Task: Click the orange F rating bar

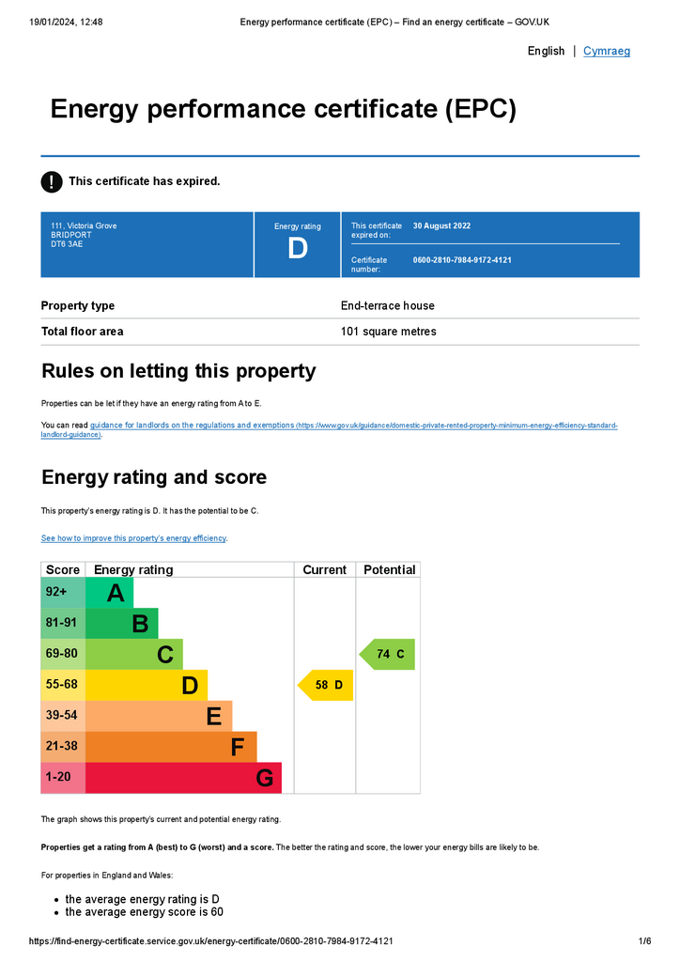Action: point(171,747)
